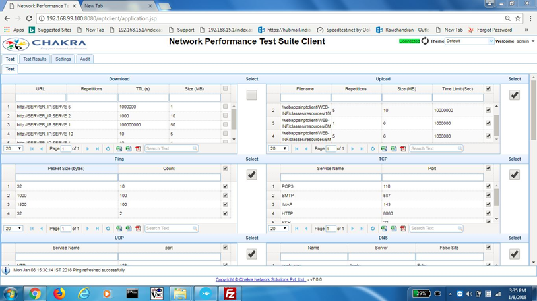Refresh the Upload table
Screen dimensions: 537x301
(x=373, y=148)
